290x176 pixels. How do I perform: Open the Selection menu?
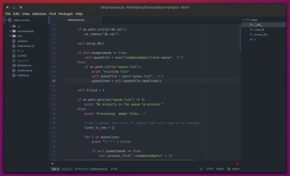pyautogui.click(x=39, y=14)
